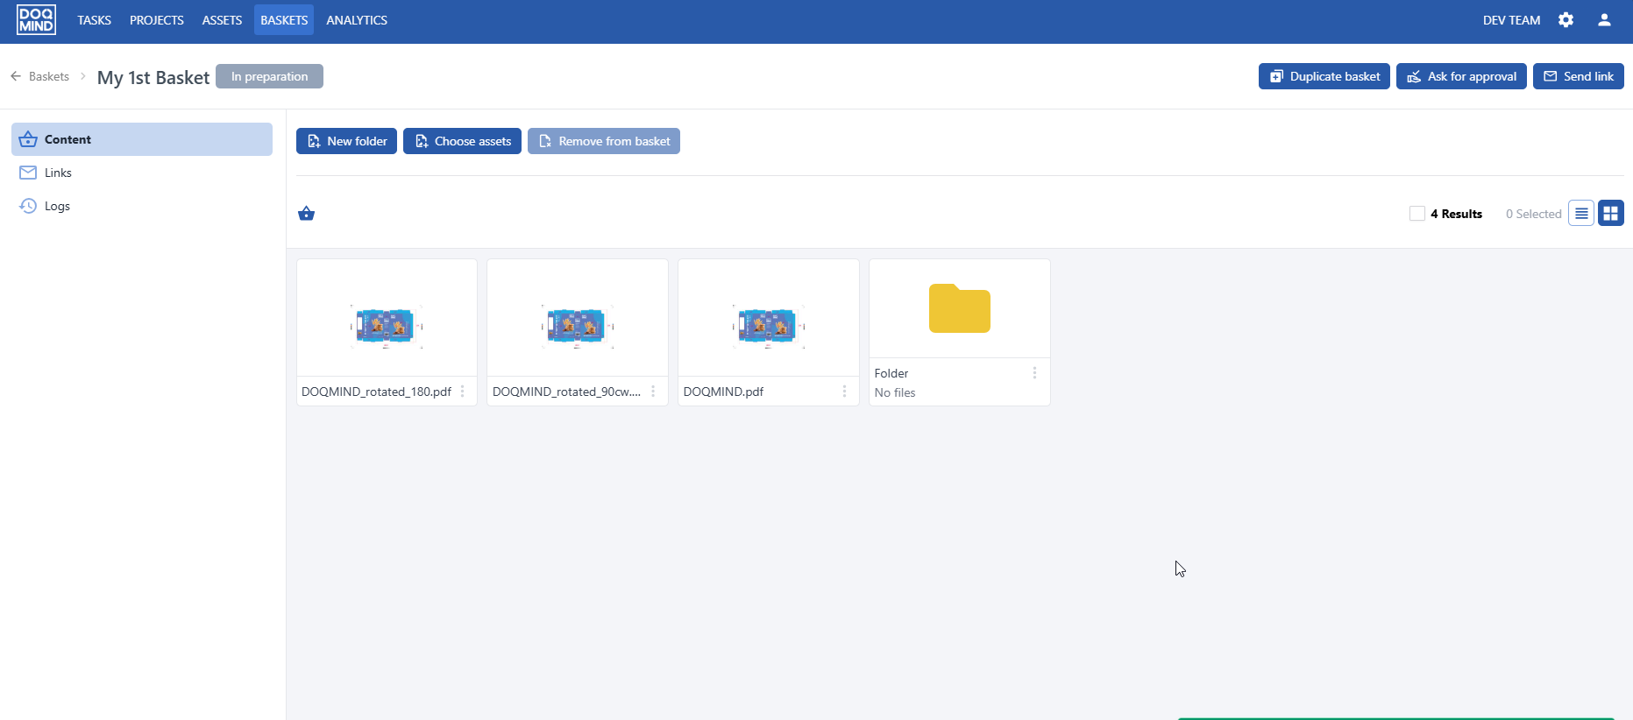
Task: Click the No files text
Action: pos(895,392)
